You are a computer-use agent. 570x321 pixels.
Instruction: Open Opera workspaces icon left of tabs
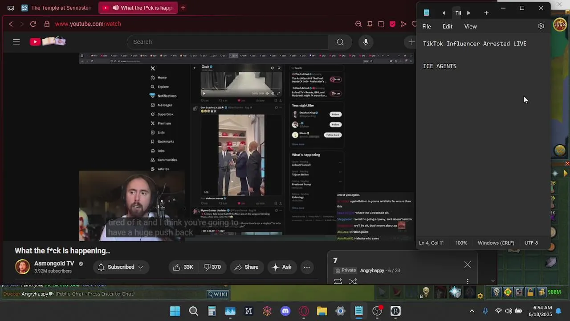click(x=11, y=8)
